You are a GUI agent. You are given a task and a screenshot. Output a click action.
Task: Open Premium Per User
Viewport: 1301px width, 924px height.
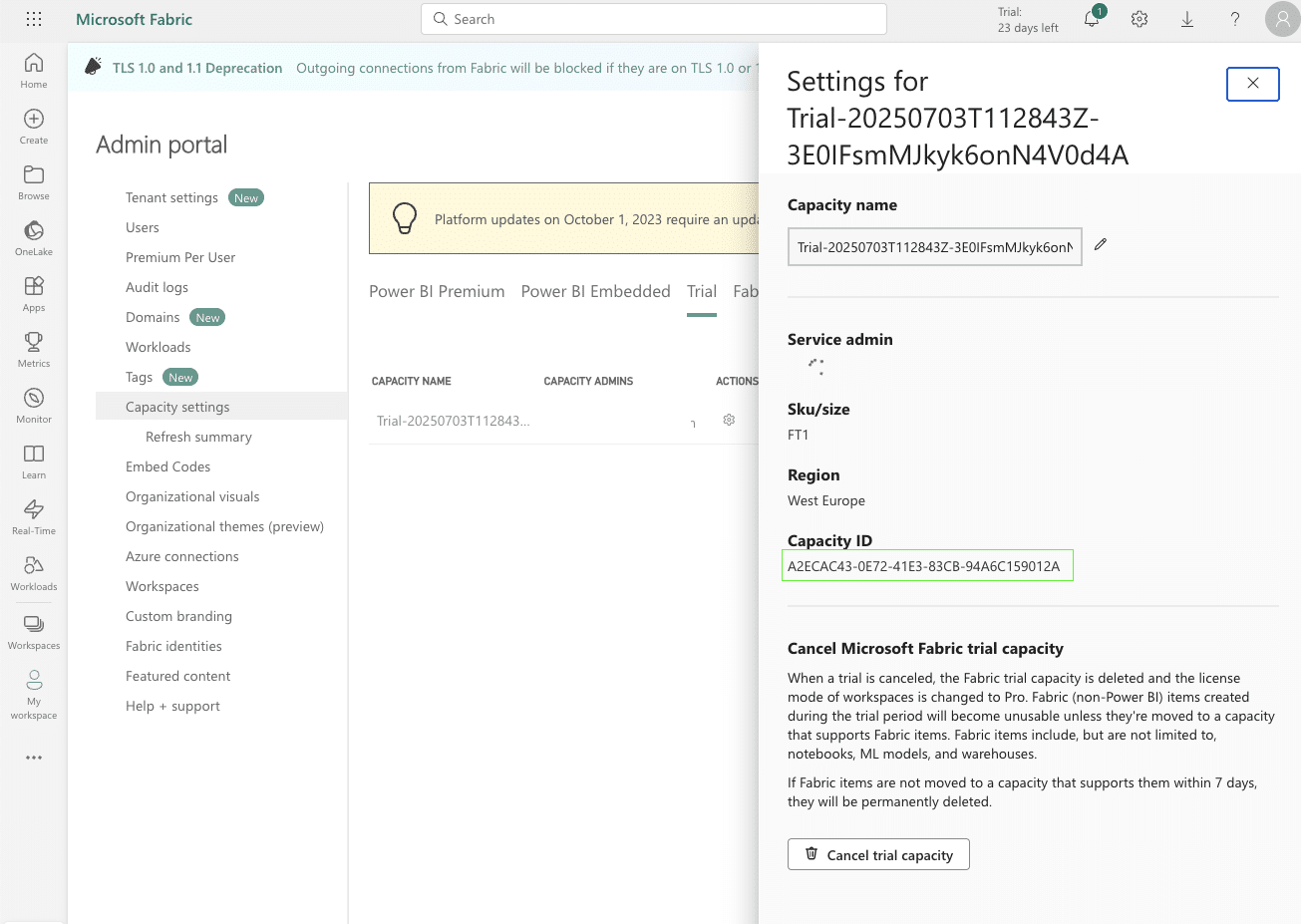pyautogui.click(x=180, y=257)
